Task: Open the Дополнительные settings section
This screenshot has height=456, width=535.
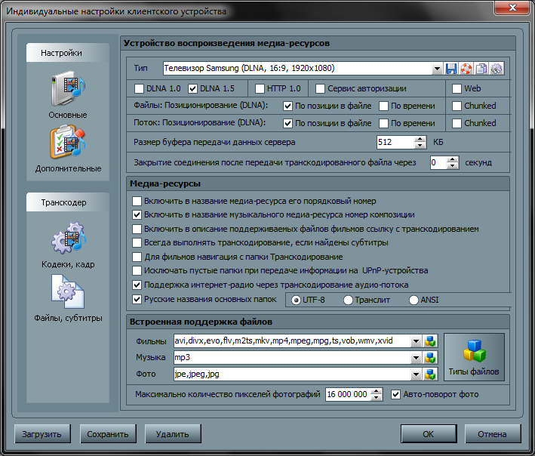Action: coord(68,146)
